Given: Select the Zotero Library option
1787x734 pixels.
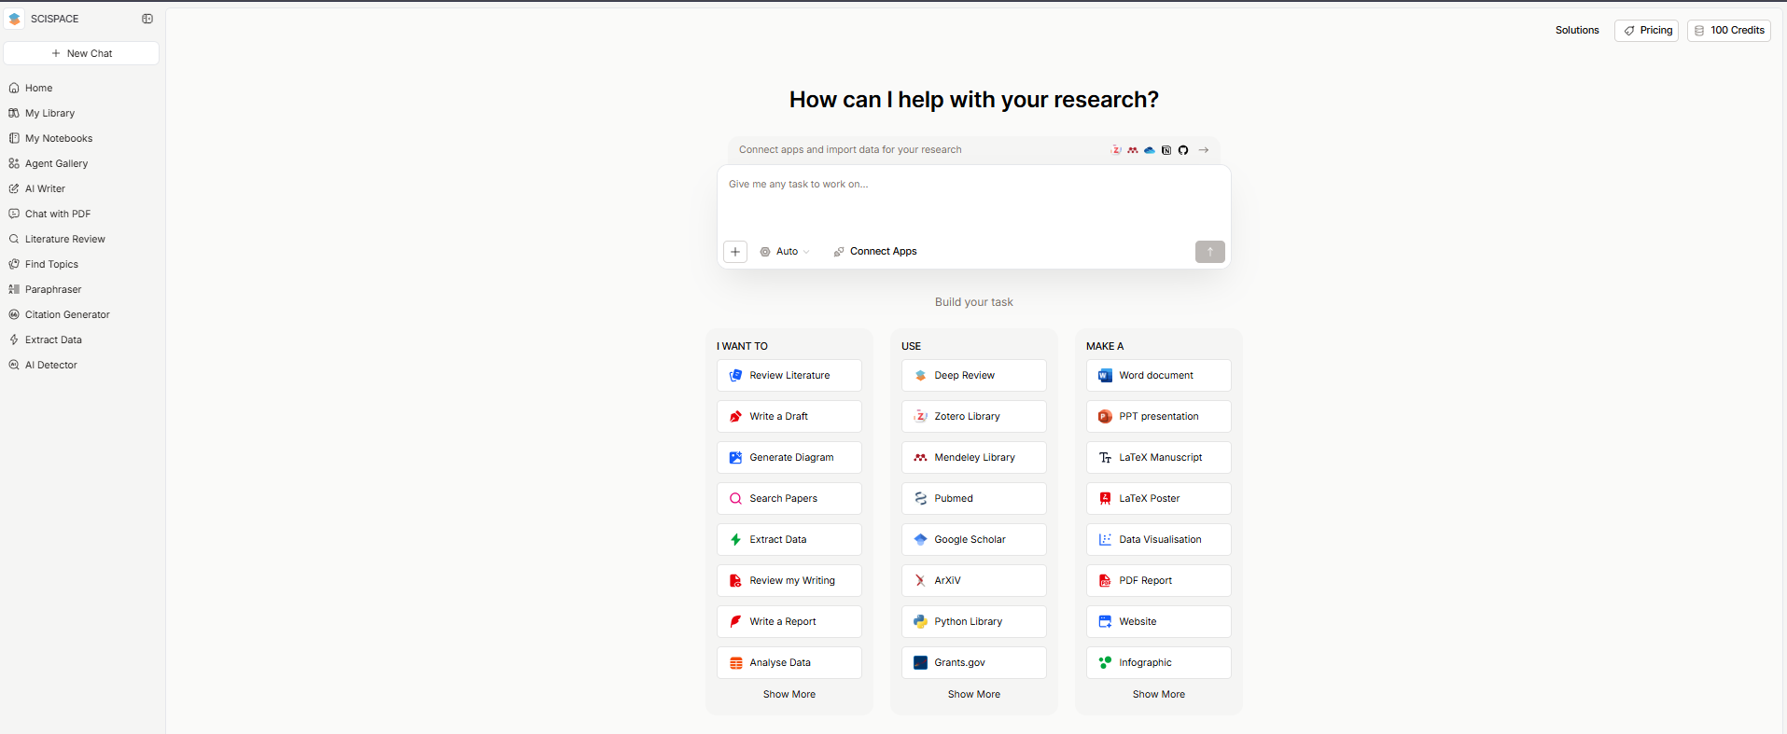Looking at the screenshot, I should tap(973, 417).
